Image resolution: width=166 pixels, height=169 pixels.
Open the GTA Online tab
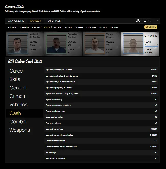click(16, 21)
